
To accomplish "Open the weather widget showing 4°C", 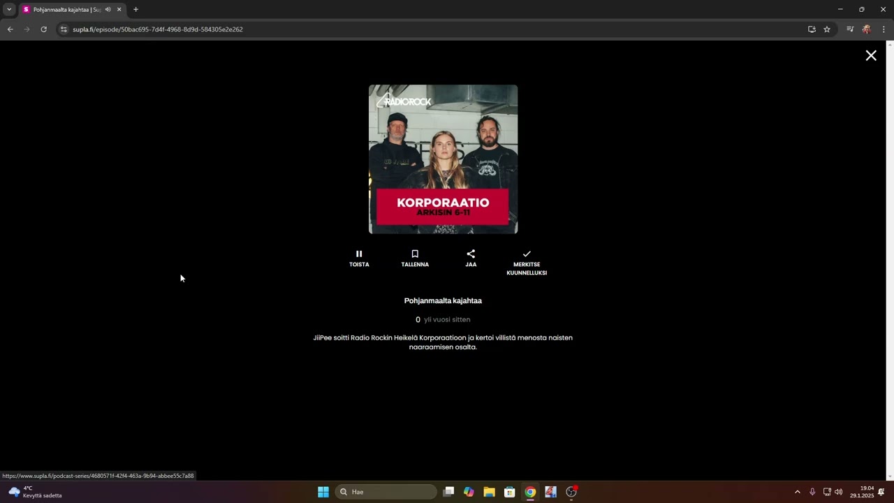I will (x=35, y=492).
